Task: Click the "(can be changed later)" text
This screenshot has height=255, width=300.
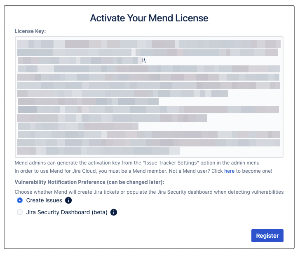Action: pyautogui.click(x=137, y=181)
